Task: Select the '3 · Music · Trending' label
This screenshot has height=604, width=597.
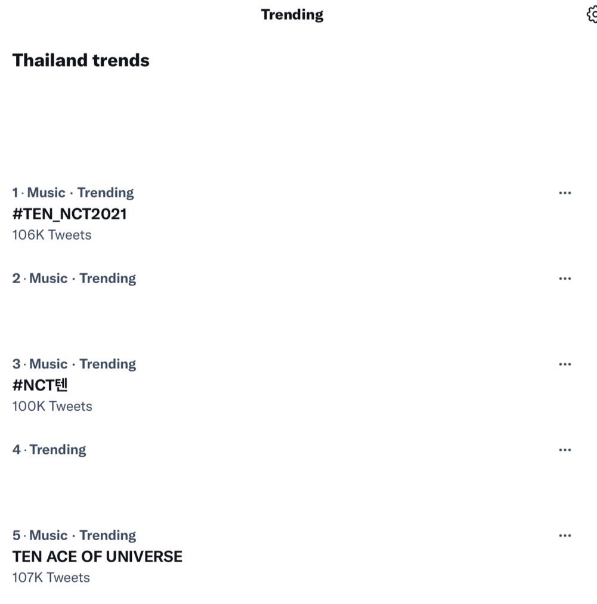Action: pyautogui.click(x=74, y=364)
